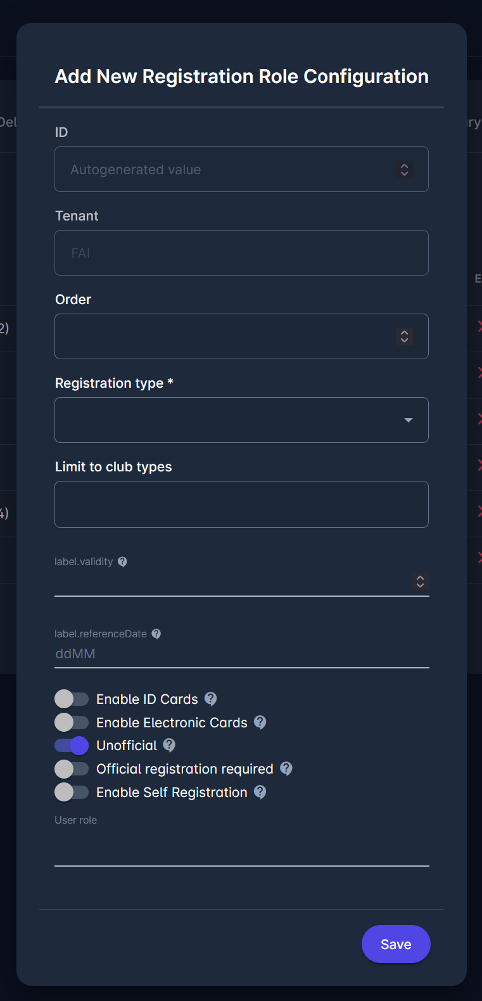Switch on Enable Self Registration

(72, 792)
